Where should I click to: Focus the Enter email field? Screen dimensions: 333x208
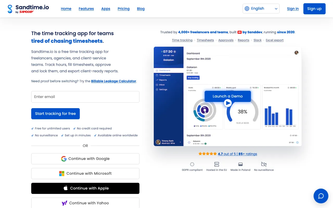coord(85,97)
